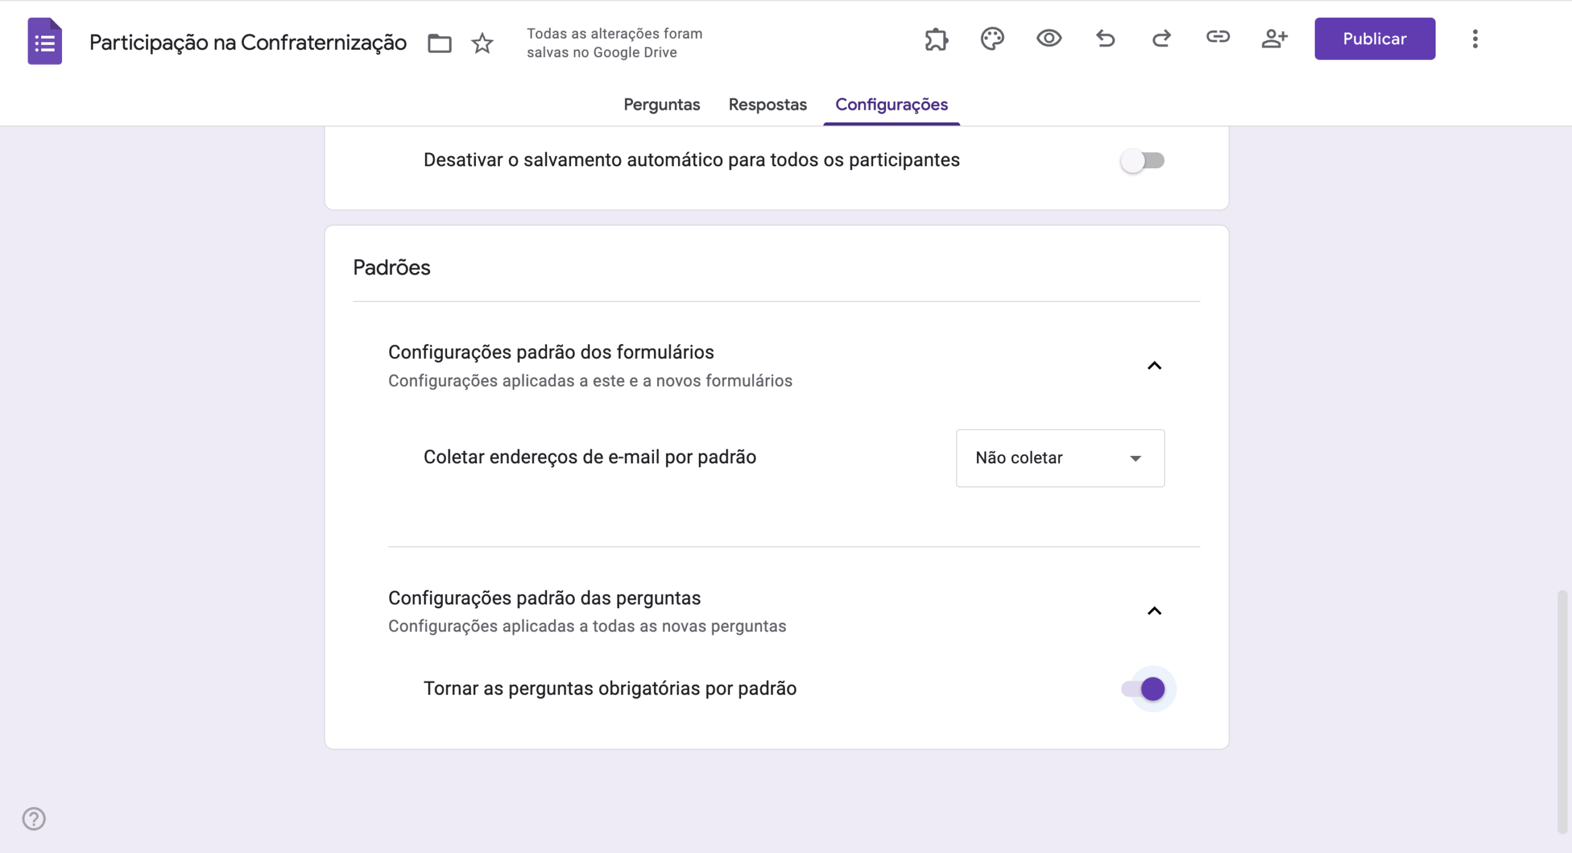Image resolution: width=1572 pixels, height=853 pixels.
Task: Open the add-ons puzzle icon
Action: (x=936, y=38)
